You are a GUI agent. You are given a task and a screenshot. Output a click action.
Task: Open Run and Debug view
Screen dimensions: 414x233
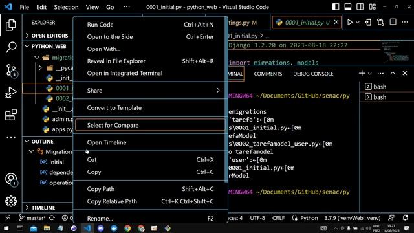[x=11, y=93]
